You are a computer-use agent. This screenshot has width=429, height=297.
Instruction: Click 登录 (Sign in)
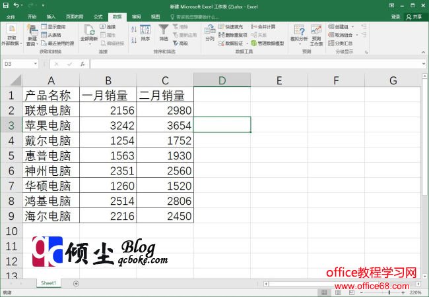tap(395, 17)
